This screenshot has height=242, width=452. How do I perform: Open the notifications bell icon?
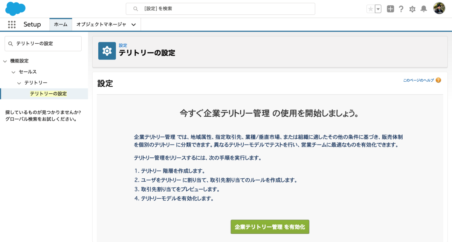point(423,9)
